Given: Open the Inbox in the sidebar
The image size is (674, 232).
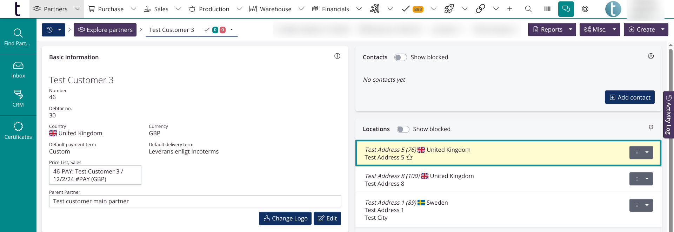Looking at the screenshot, I should 18,70.
